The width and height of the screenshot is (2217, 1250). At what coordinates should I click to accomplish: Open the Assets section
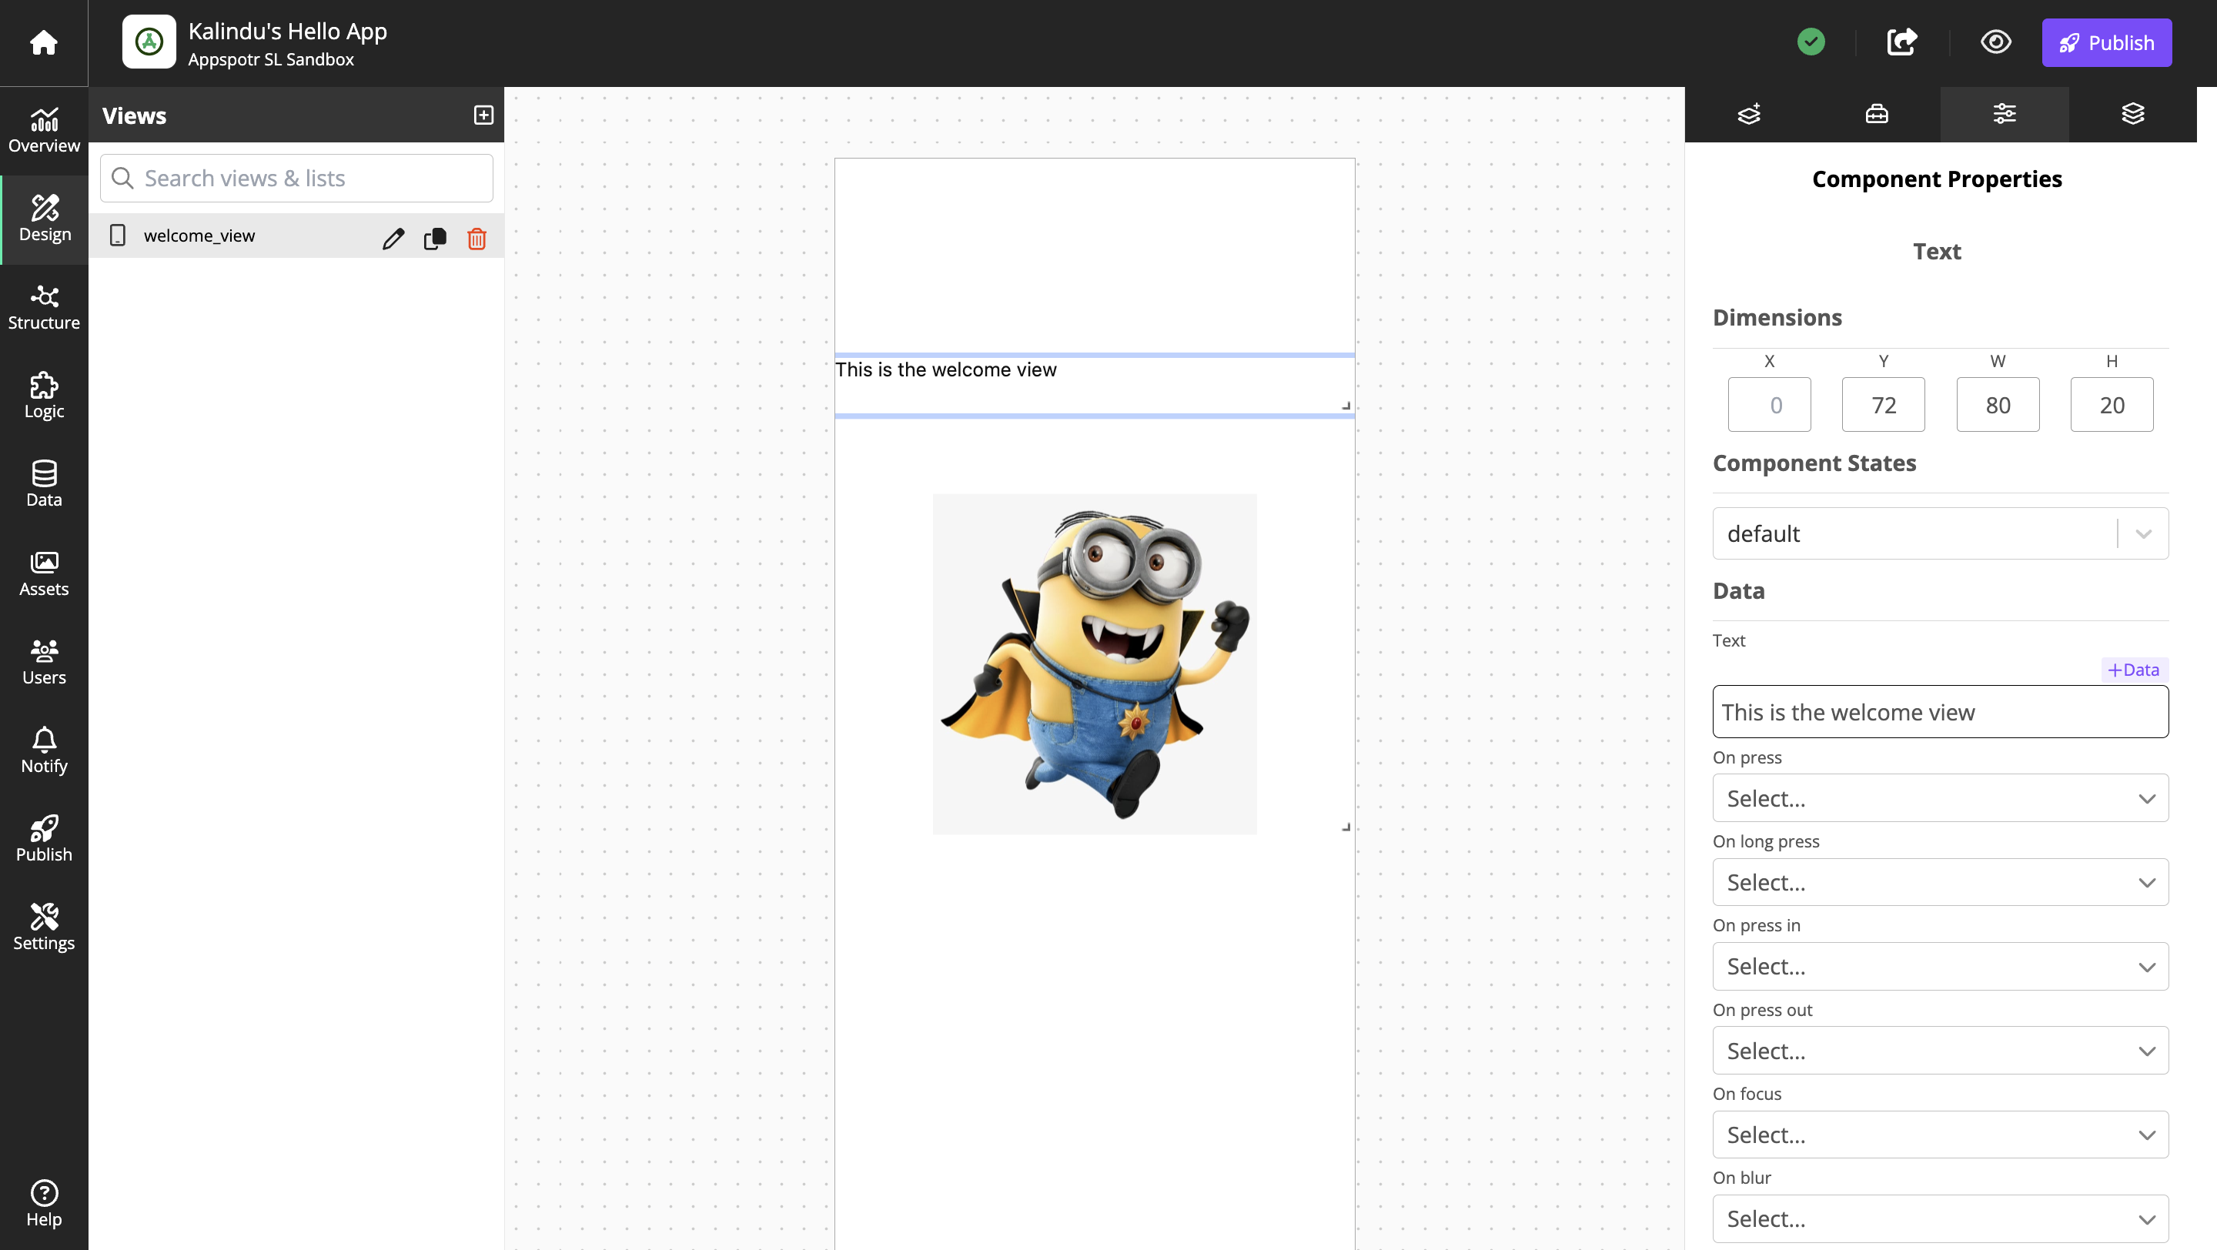pyautogui.click(x=44, y=573)
